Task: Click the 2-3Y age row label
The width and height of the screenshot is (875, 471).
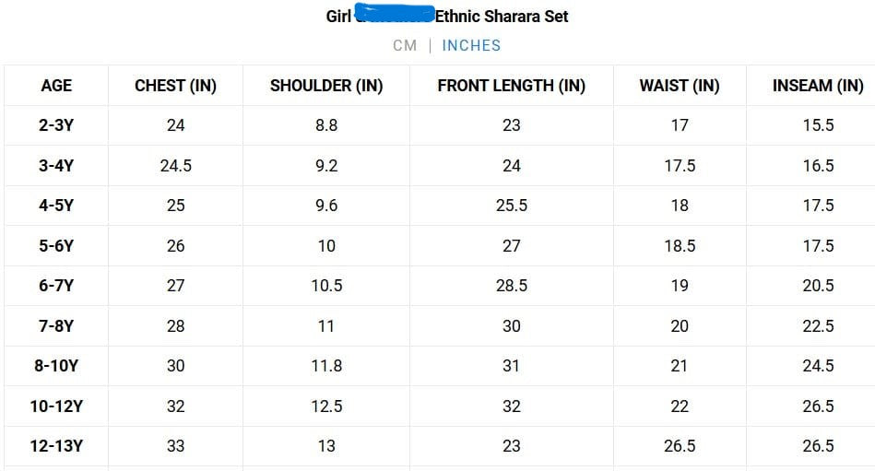Action: [56, 125]
